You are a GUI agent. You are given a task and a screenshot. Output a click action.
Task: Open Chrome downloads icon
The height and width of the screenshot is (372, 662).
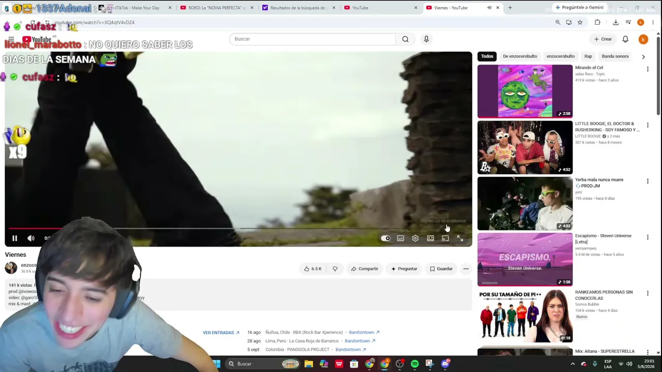tap(615, 22)
